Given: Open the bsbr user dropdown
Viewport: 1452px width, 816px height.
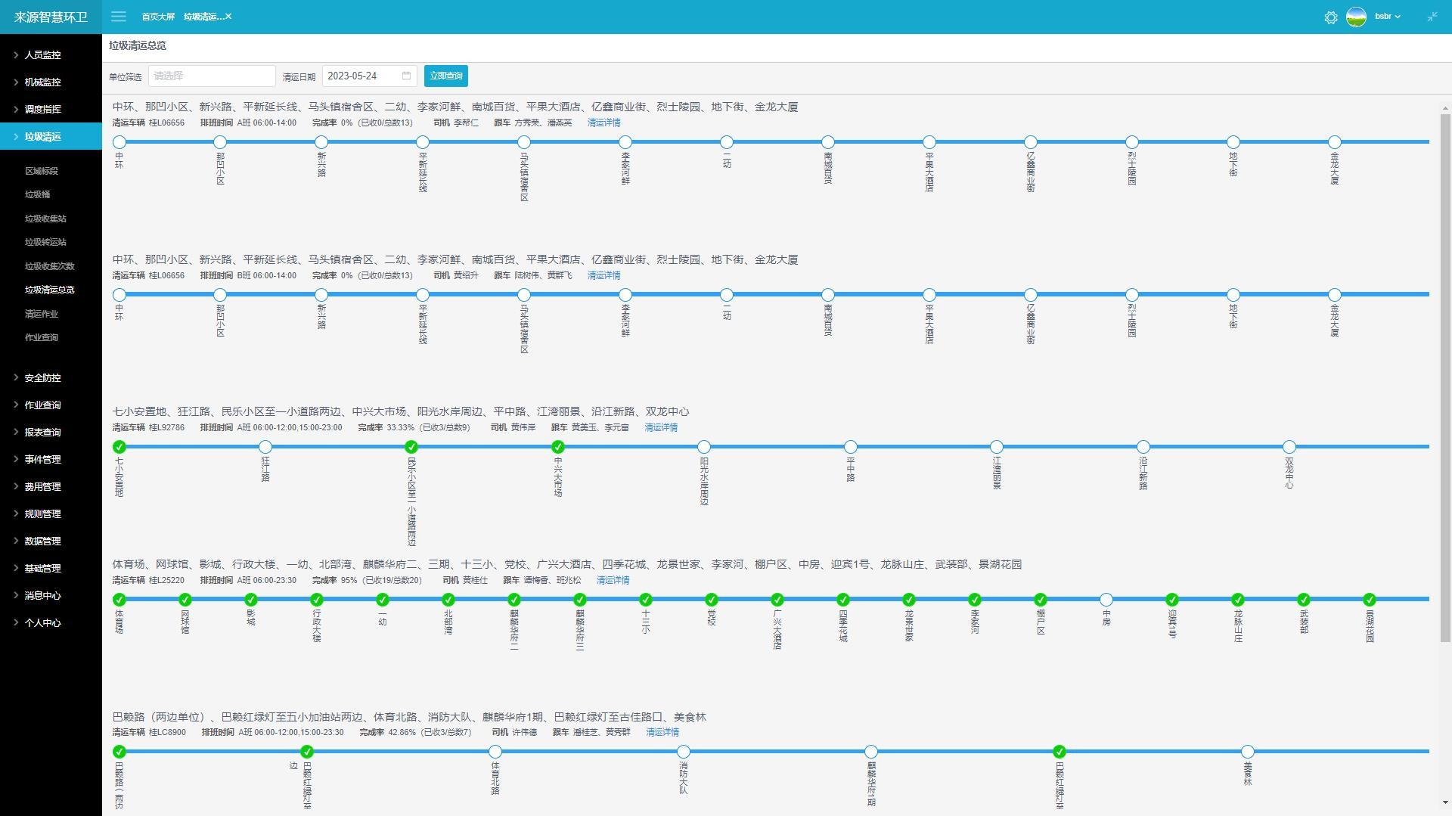Looking at the screenshot, I should pos(1387,17).
